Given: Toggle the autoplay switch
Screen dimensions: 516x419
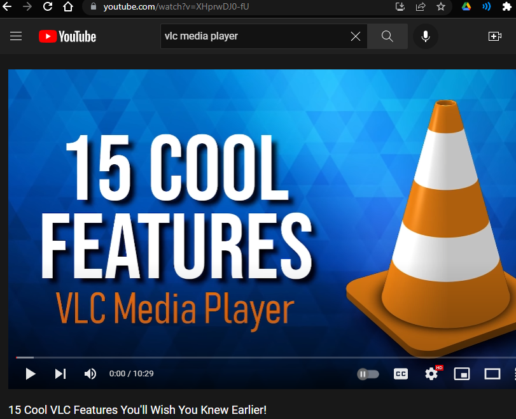Looking at the screenshot, I should [x=368, y=374].
